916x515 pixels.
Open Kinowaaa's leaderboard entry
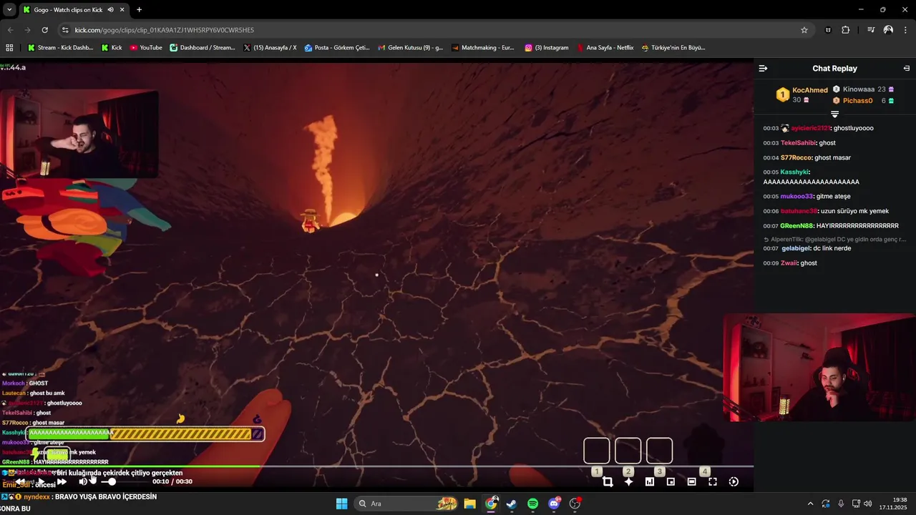(x=858, y=89)
